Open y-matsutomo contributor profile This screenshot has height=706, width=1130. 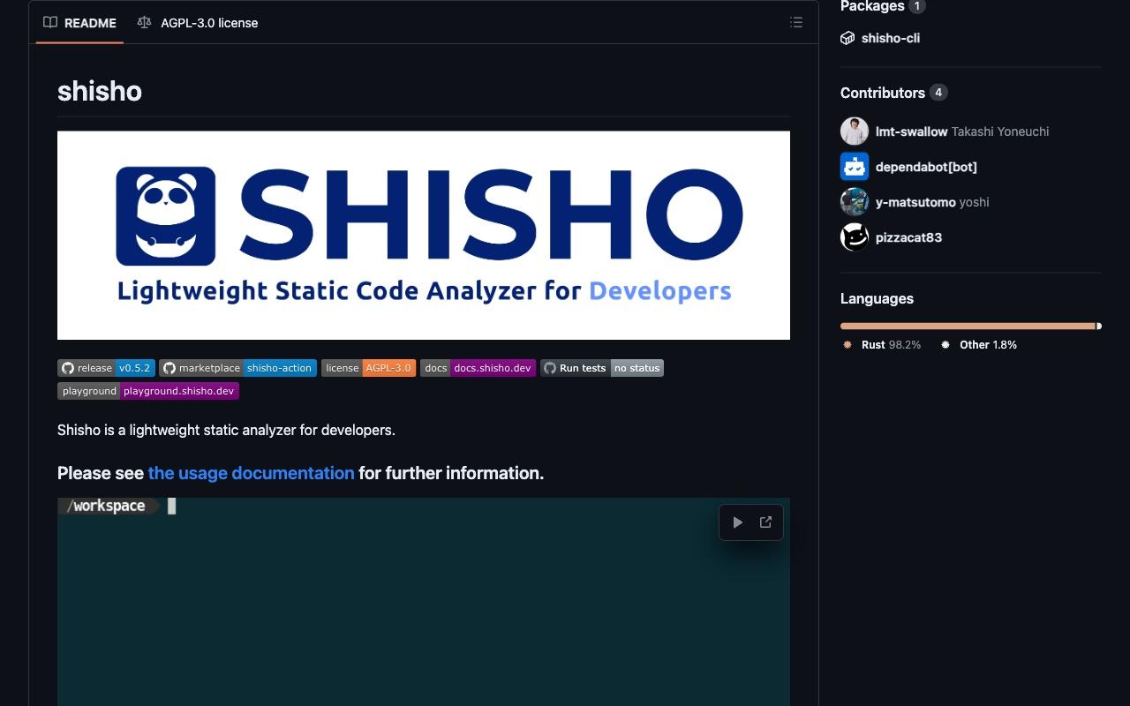(915, 202)
